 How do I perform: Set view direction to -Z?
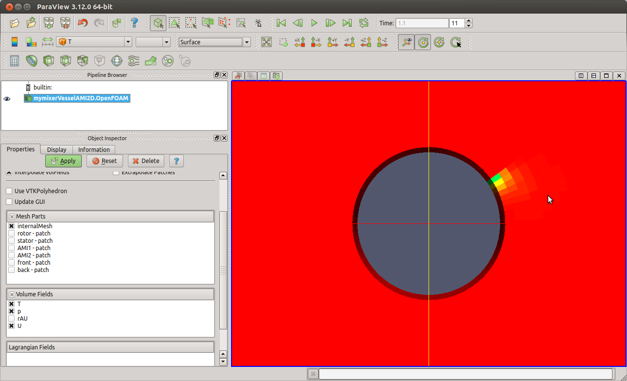382,42
